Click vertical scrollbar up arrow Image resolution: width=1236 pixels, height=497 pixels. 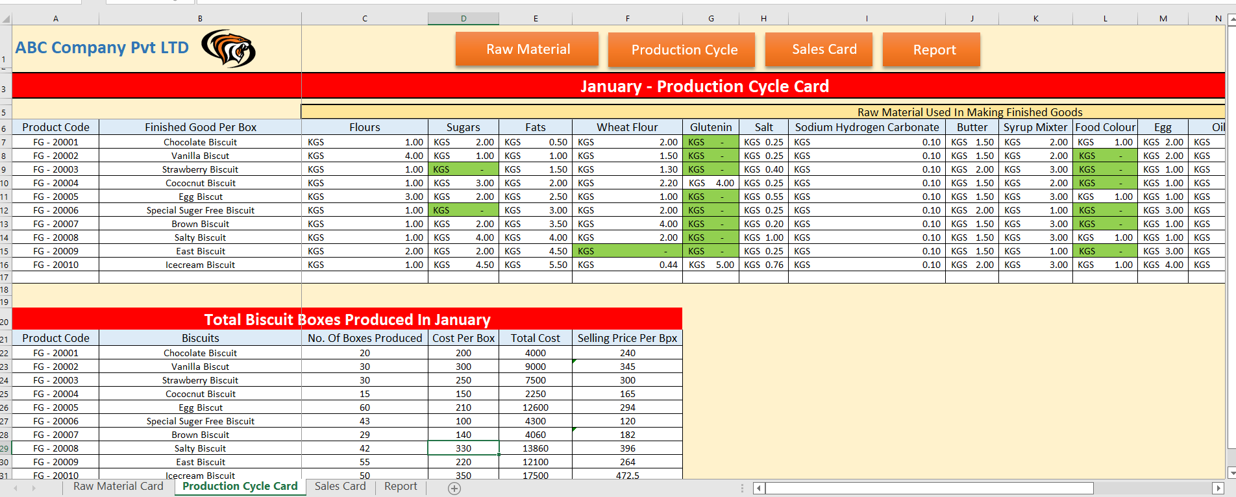click(1231, 19)
